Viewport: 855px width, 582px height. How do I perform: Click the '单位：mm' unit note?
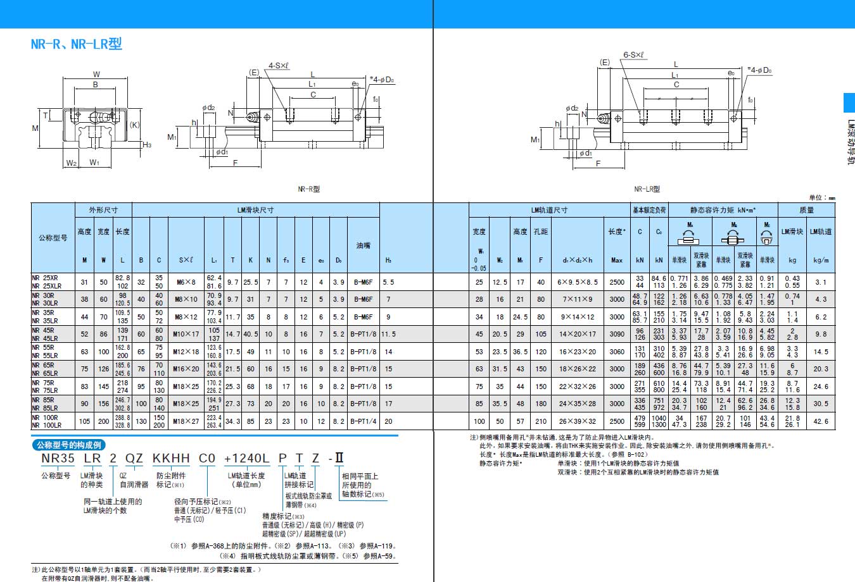pyautogui.click(x=822, y=198)
